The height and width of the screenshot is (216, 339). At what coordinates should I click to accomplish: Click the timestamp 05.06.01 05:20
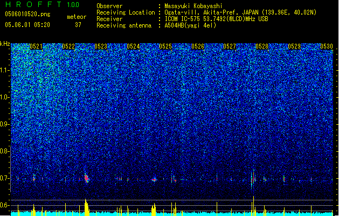pos(27,25)
